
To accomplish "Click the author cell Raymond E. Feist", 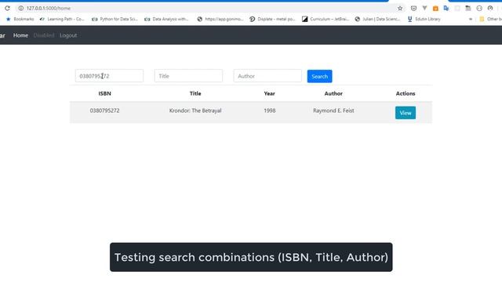I will pyautogui.click(x=333, y=110).
